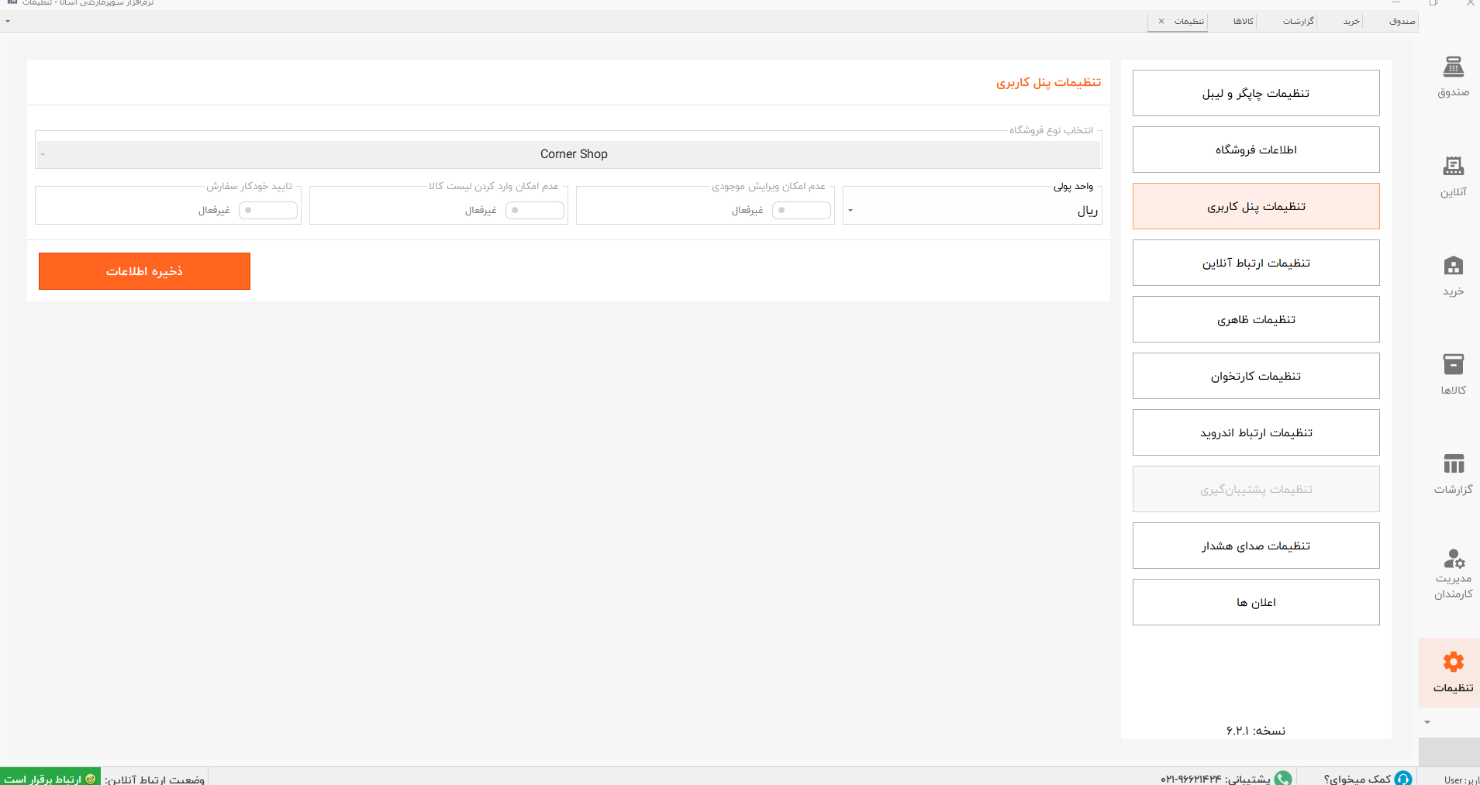Open اعلان ها notifications button

(1256, 602)
